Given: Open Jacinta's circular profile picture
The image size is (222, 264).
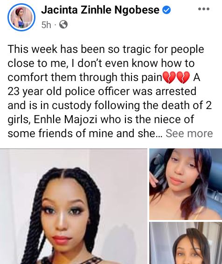Looking at the screenshot, I should (x=21, y=17).
